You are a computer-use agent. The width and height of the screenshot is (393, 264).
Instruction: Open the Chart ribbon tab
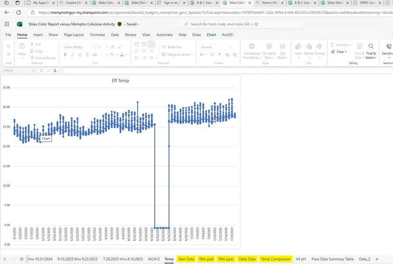(x=211, y=35)
